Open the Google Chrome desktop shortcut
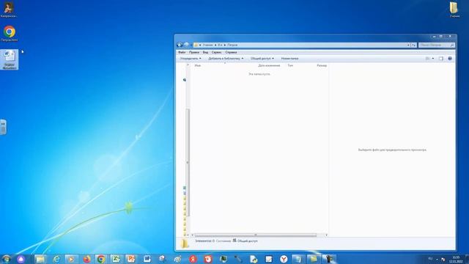The image size is (469, 264). (x=10, y=33)
